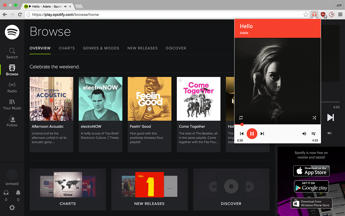345x216 pixels.
Task: Open the settings gear icon
Action: [x=12, y=208]
